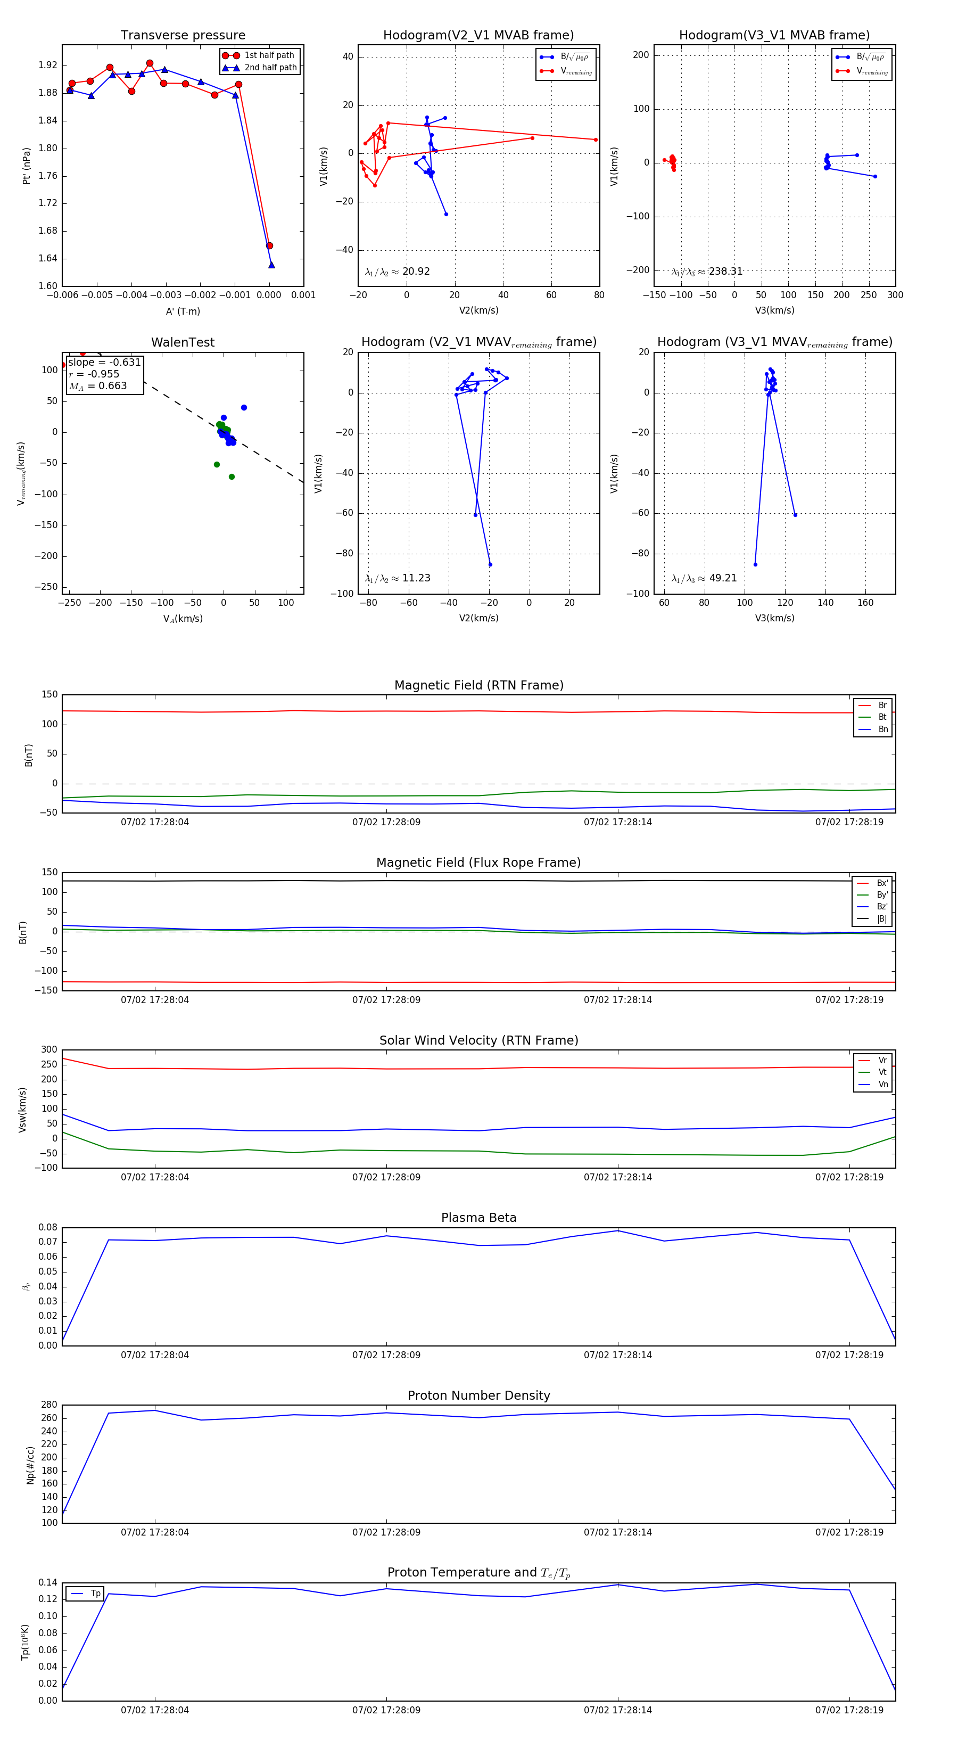Select the WalenTest plot title
Screen dimensions: 958x1757
coord(183,342)
